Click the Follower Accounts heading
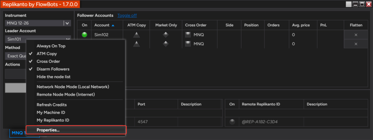 coord(95,15)
